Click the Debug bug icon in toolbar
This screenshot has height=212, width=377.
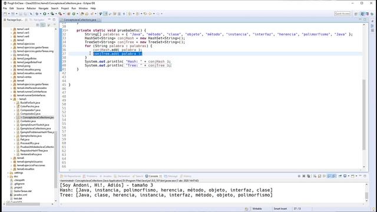37,14
